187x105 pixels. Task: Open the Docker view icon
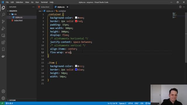(x=3, y=56)
